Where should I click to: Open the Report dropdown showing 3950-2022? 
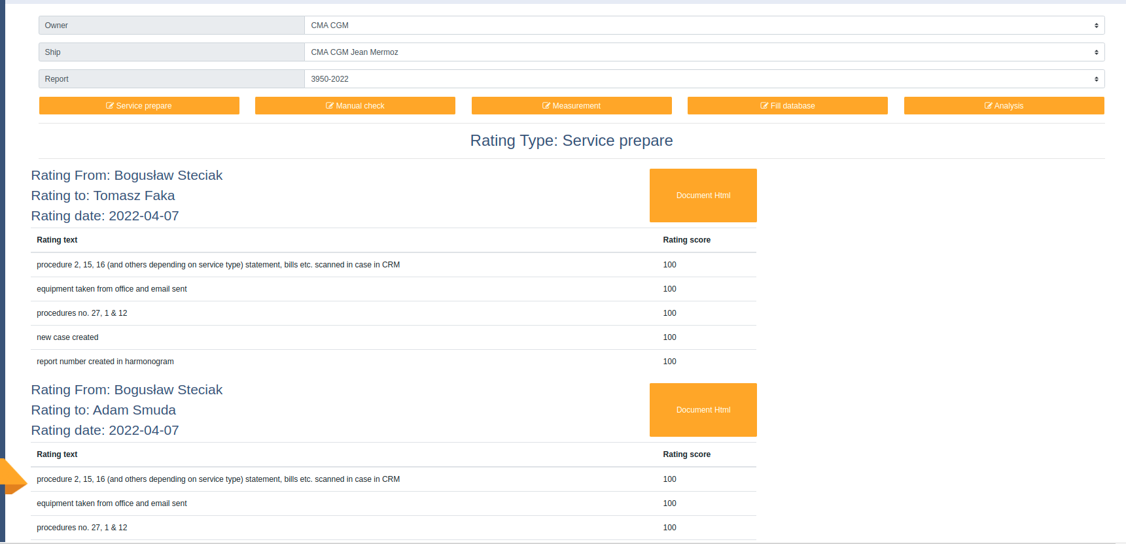pos(704,79)
